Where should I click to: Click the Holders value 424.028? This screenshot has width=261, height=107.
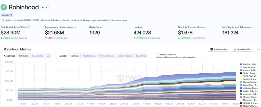(x=142, y=33)
